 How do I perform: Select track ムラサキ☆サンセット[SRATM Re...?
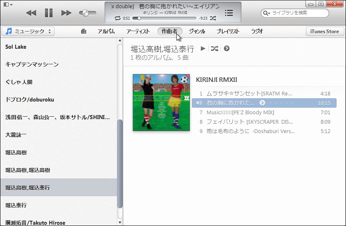(264, 94)
